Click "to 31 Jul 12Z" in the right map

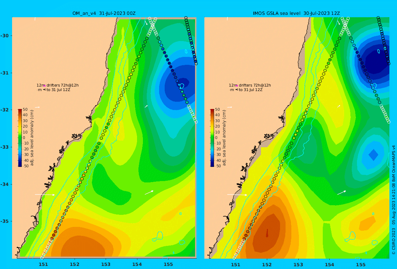[x=251, y=90]
